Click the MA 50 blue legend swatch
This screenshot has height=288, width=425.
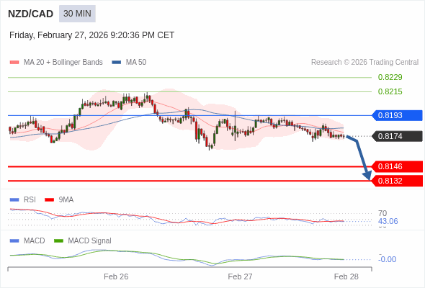117,63
